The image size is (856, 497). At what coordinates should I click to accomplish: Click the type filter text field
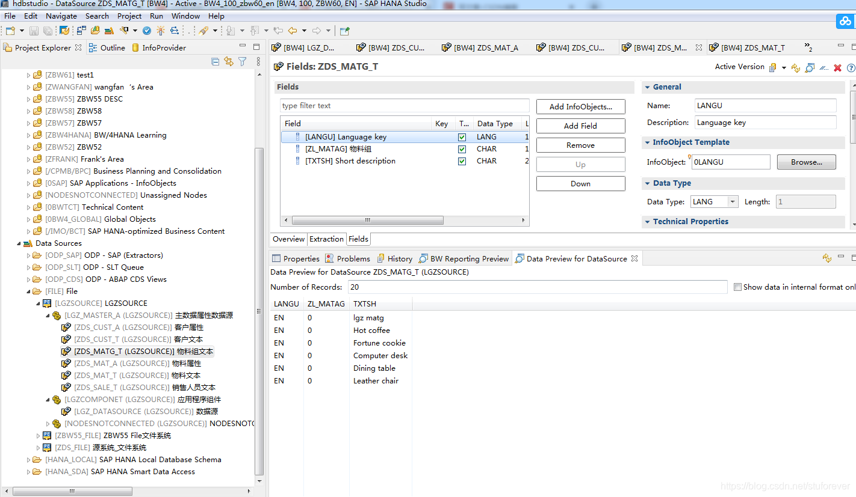tap(405, 106)
